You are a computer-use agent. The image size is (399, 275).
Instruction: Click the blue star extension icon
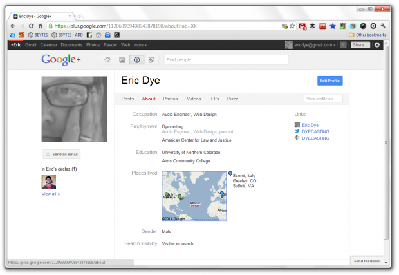click(x=333, y=26)
